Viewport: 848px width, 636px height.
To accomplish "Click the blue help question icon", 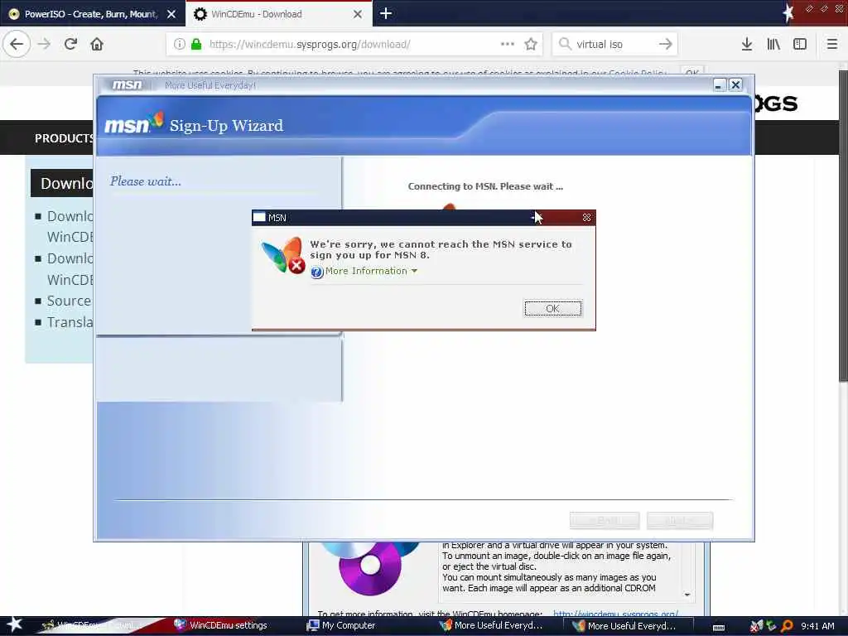I will pyautogui.click(x=317, y=272).
